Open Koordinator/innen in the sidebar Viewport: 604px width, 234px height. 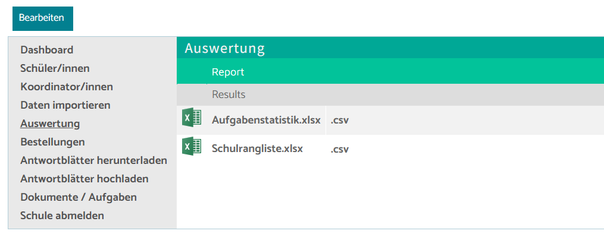(x=67, y=87)
